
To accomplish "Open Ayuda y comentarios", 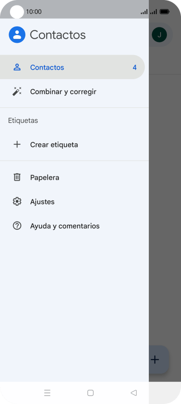I will pyautogui.click(x=74, y=226).
